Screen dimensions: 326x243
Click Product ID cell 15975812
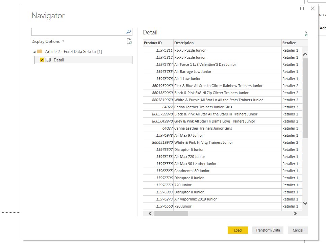pos(158,57)
